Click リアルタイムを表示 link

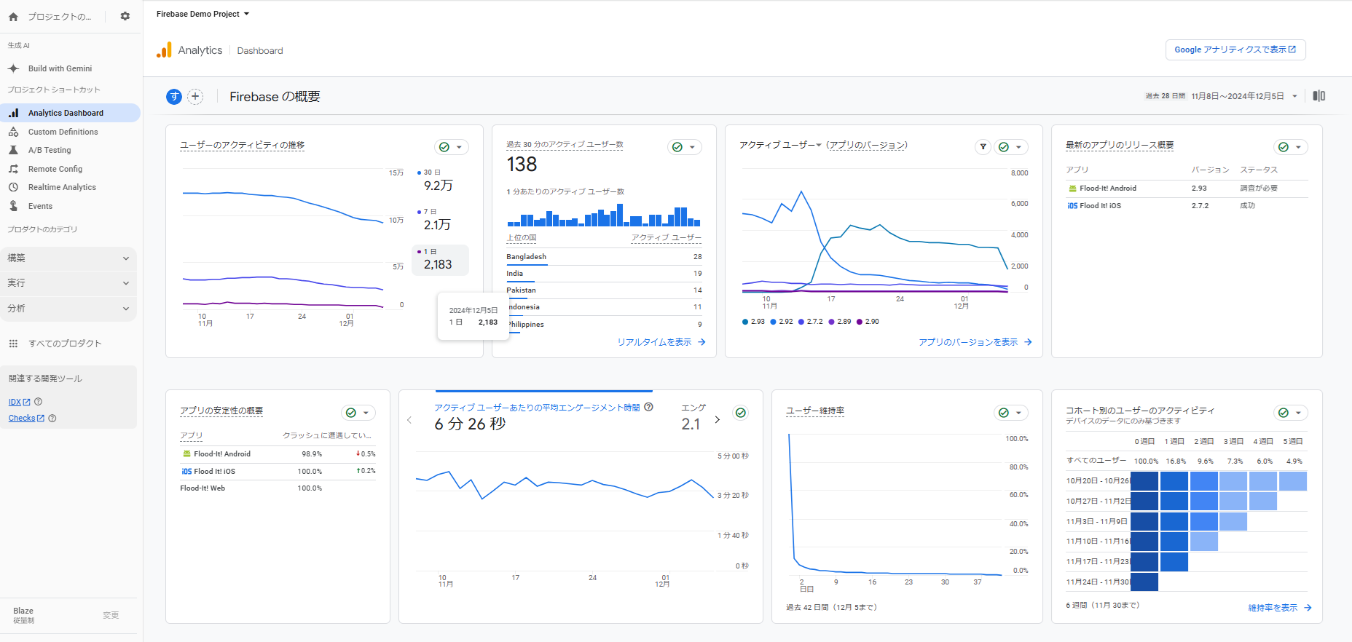661,342
